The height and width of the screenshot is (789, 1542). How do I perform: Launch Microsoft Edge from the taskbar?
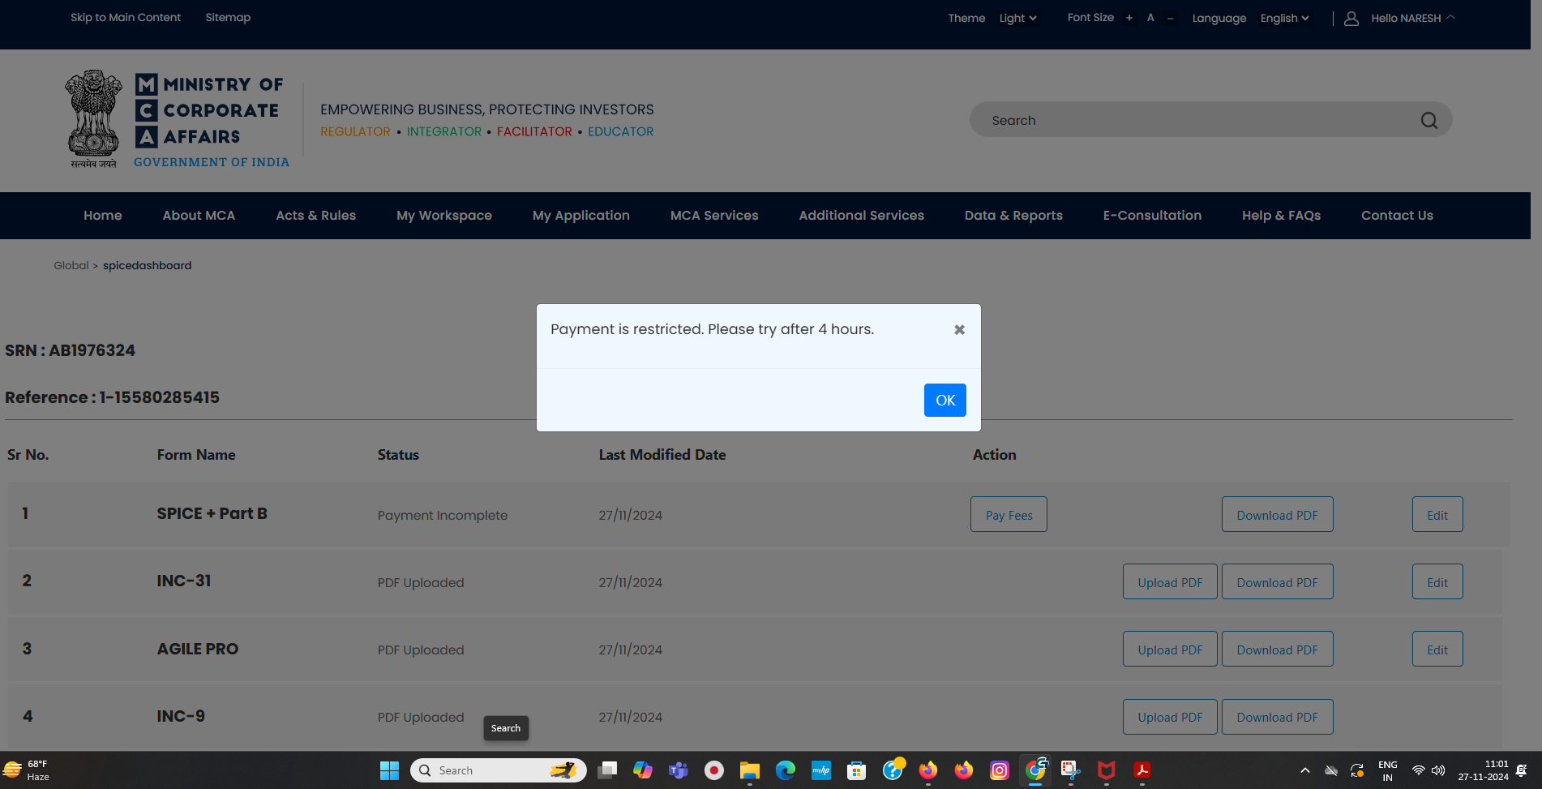coord(785,770)
